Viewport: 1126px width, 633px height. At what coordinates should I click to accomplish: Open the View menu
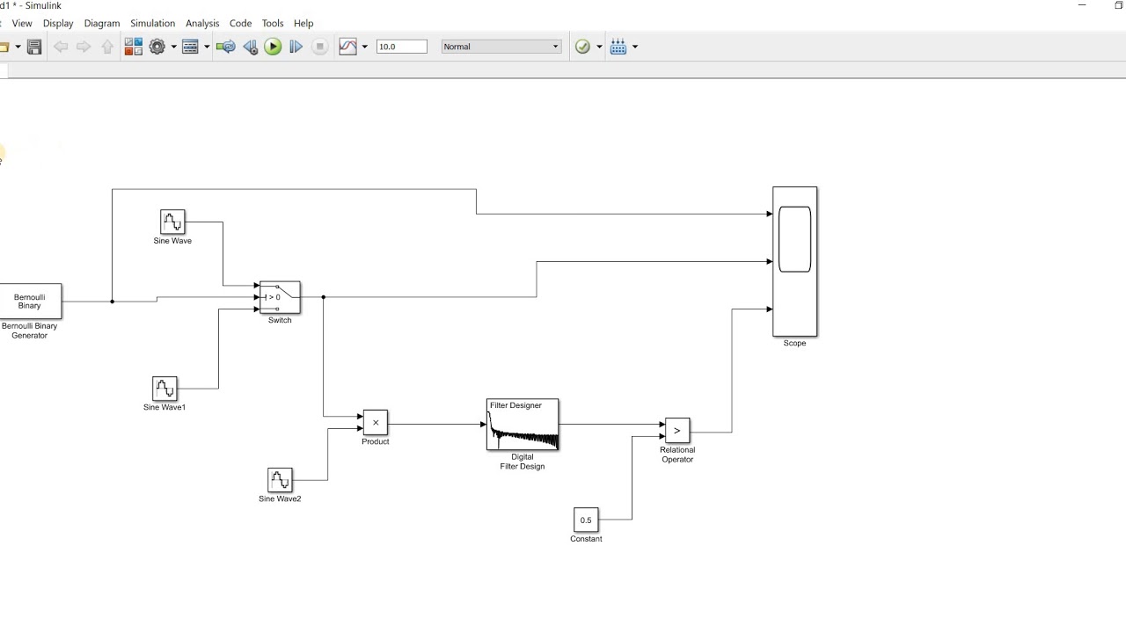tap(22, 23)
